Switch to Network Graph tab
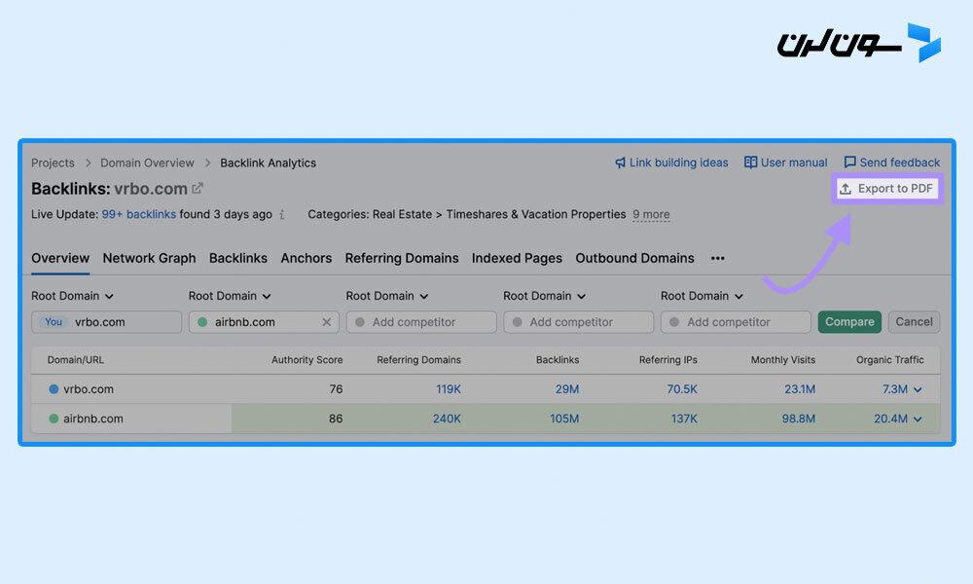 coord(149,258)
